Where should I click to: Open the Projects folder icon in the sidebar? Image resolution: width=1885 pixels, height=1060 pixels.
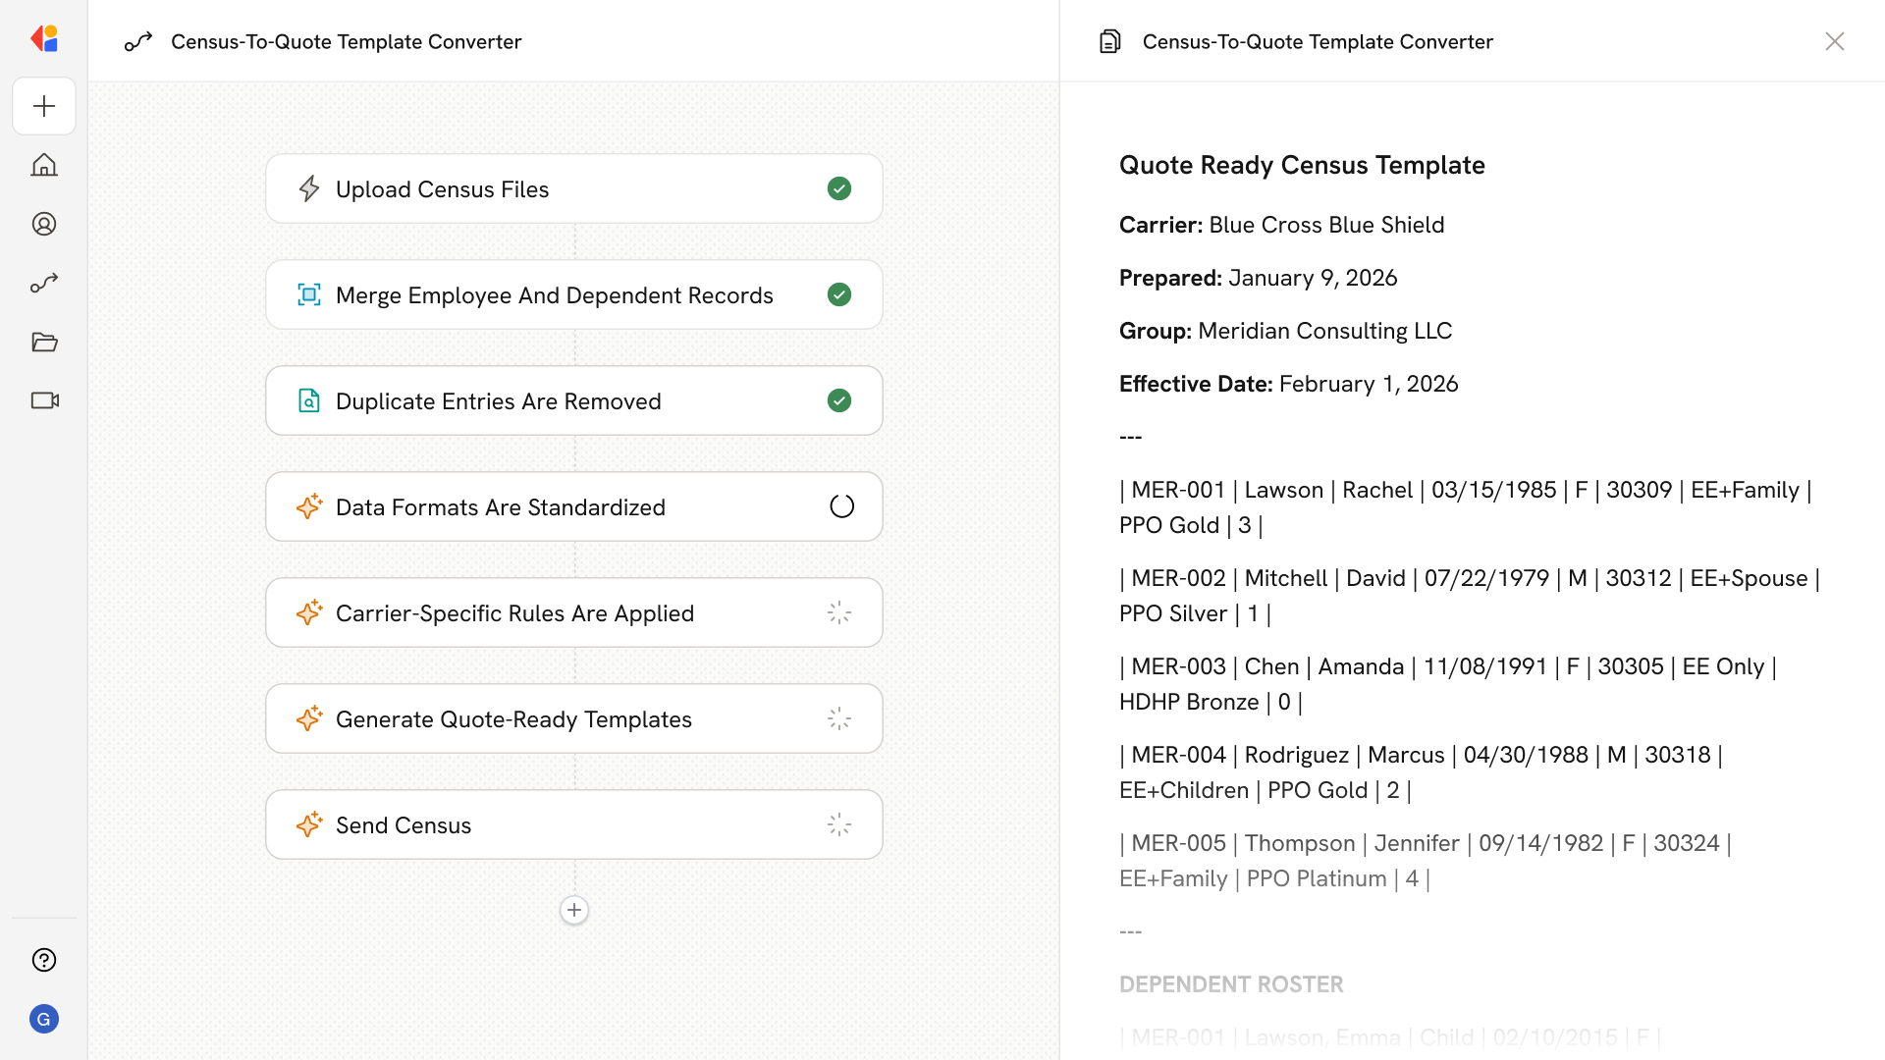[x=44, y=342]
